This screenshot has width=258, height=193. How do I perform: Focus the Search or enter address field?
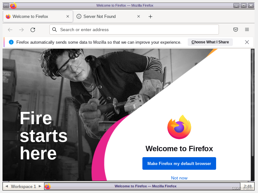[134, 30]
